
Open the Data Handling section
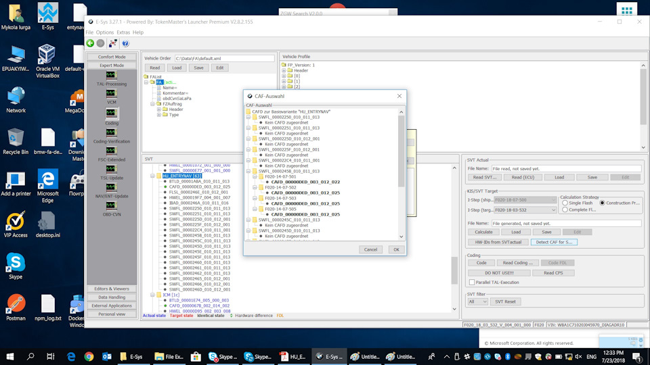point(112,297)
